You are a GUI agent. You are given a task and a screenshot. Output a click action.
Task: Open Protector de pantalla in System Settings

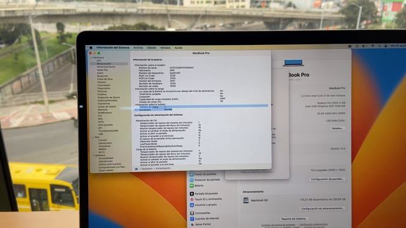tap(205, 180)
